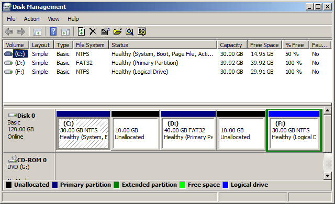Select the (F:) logical drive partition block
The image size is (335, 204).
[x=294, y=130]
